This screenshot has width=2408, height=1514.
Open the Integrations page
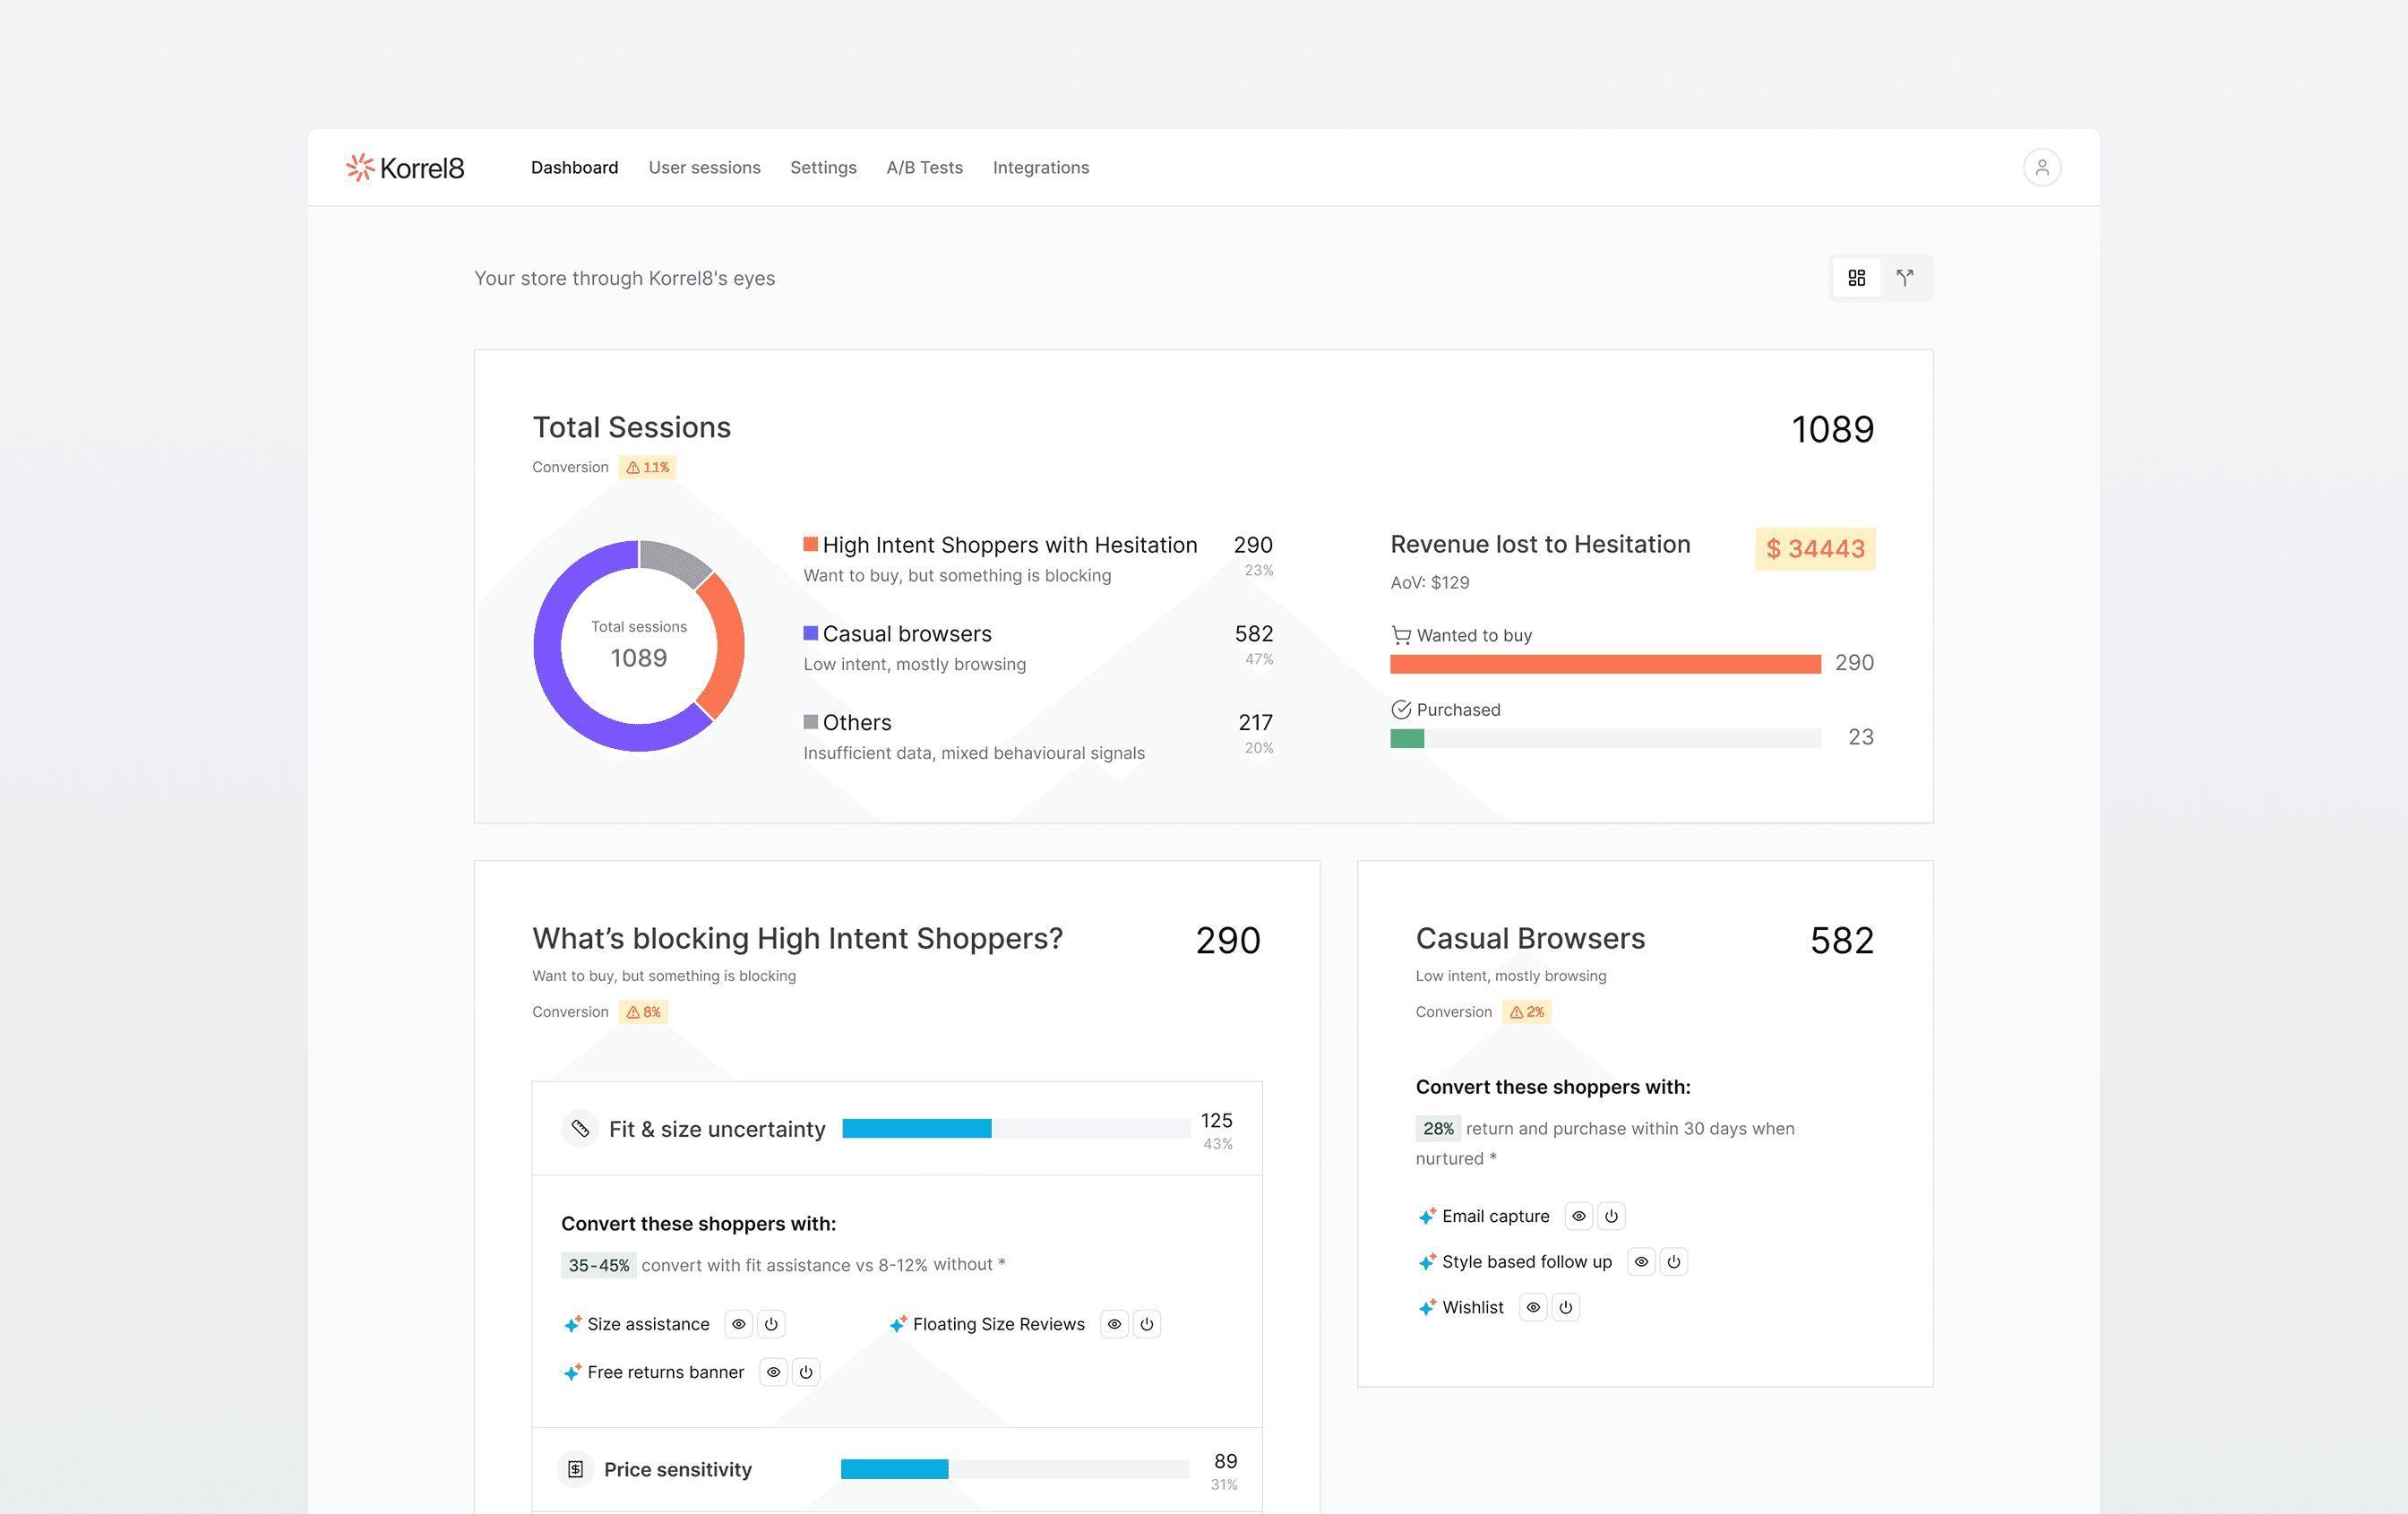coord(1040,168)
